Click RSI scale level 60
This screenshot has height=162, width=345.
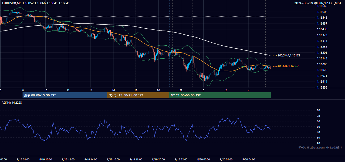click(318, 121)
